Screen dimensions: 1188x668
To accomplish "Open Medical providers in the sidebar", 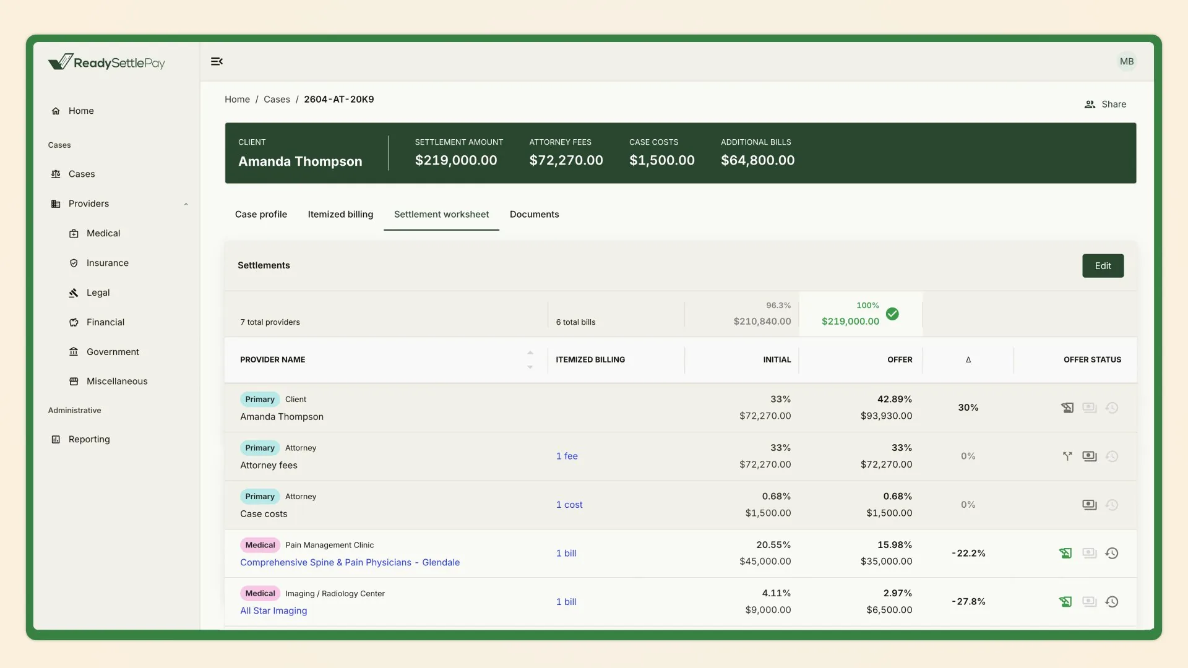I will tap(103, 233).
